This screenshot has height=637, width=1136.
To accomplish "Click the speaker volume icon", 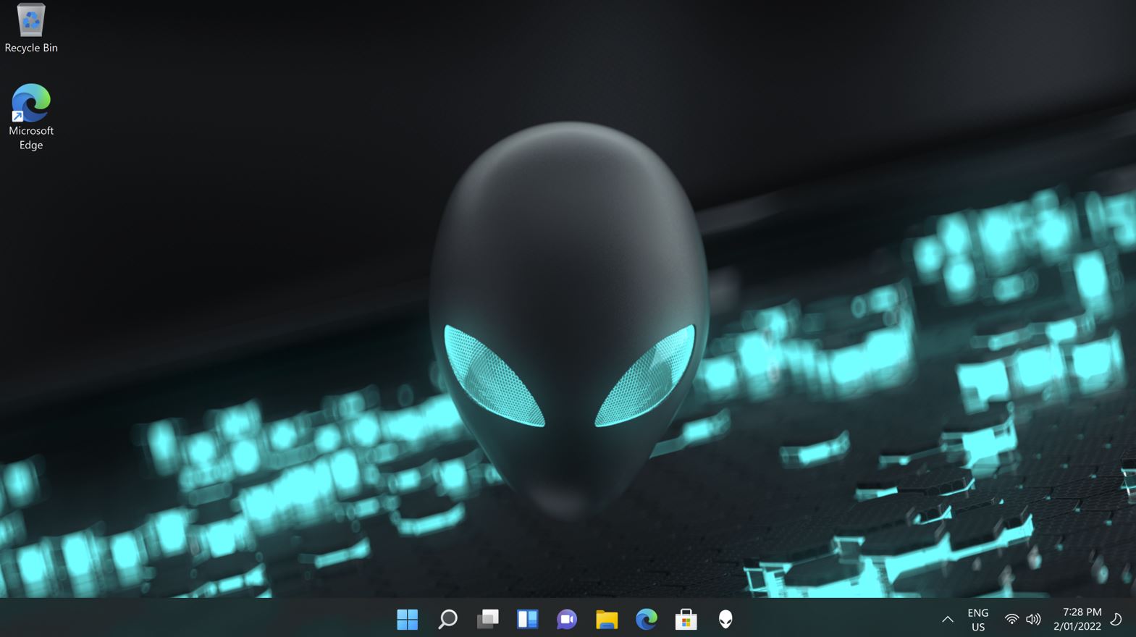I will point(1033,620).
